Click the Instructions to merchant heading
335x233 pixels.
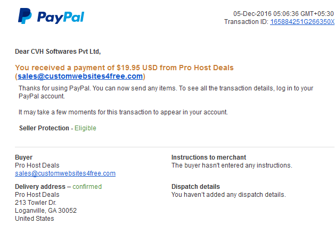point(209,157)
